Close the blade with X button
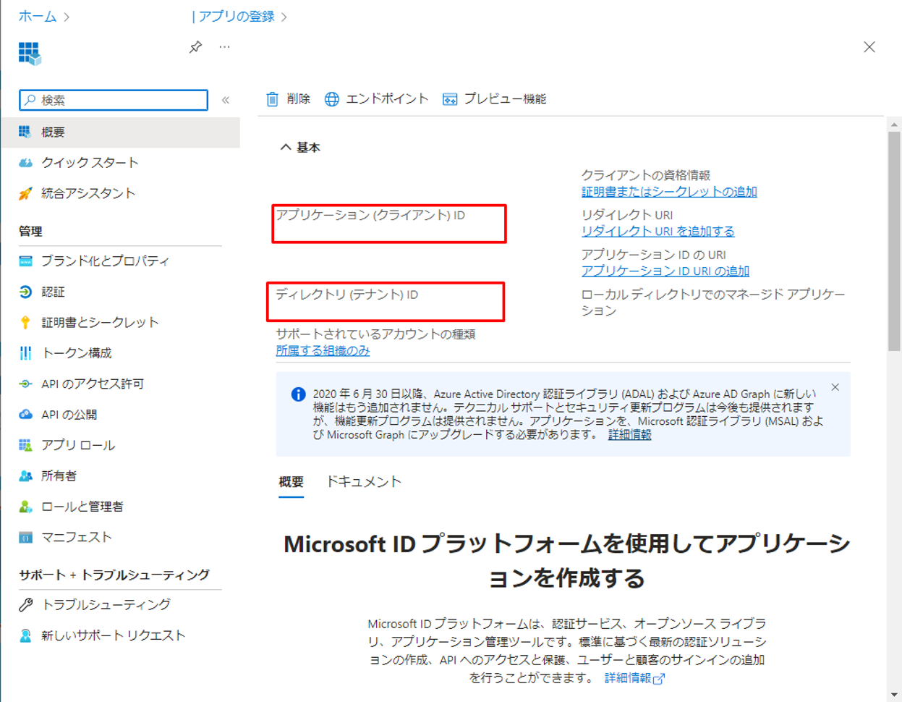This screenshot has width=902, height=702. (869, 47)
